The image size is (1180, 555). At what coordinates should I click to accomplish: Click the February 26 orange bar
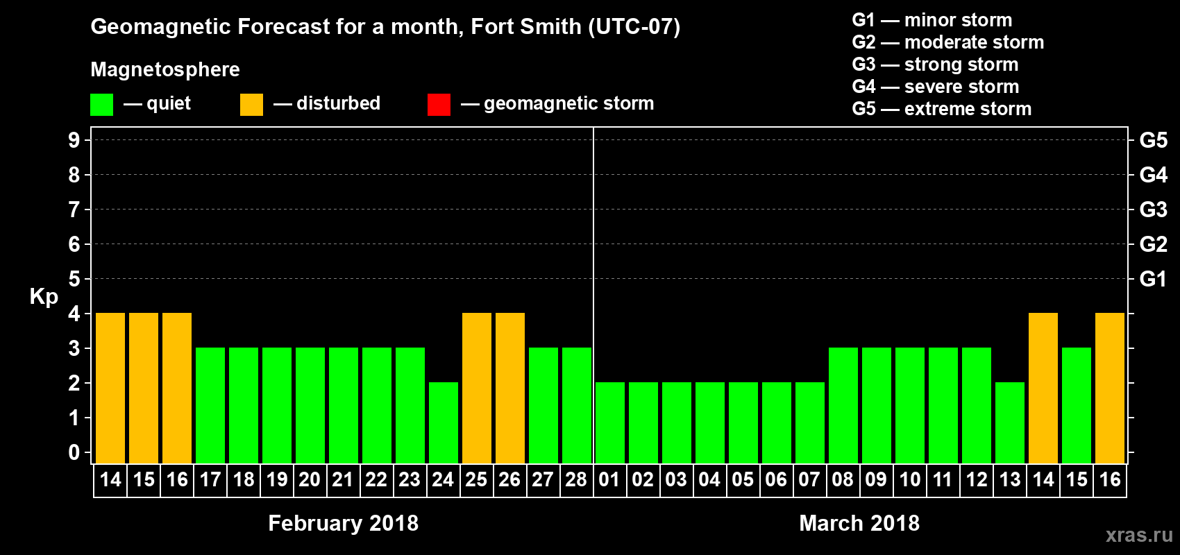click(x=510, y=388)
